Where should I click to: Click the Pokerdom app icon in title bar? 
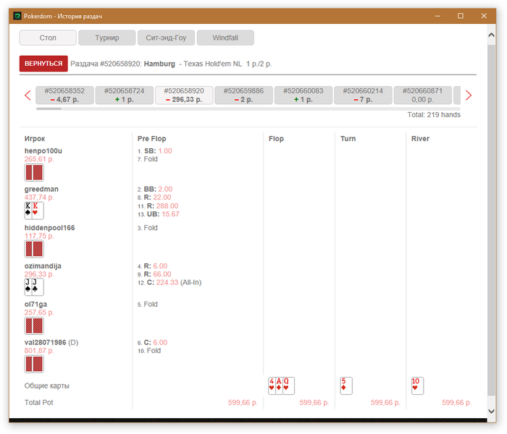coord(17,16)
